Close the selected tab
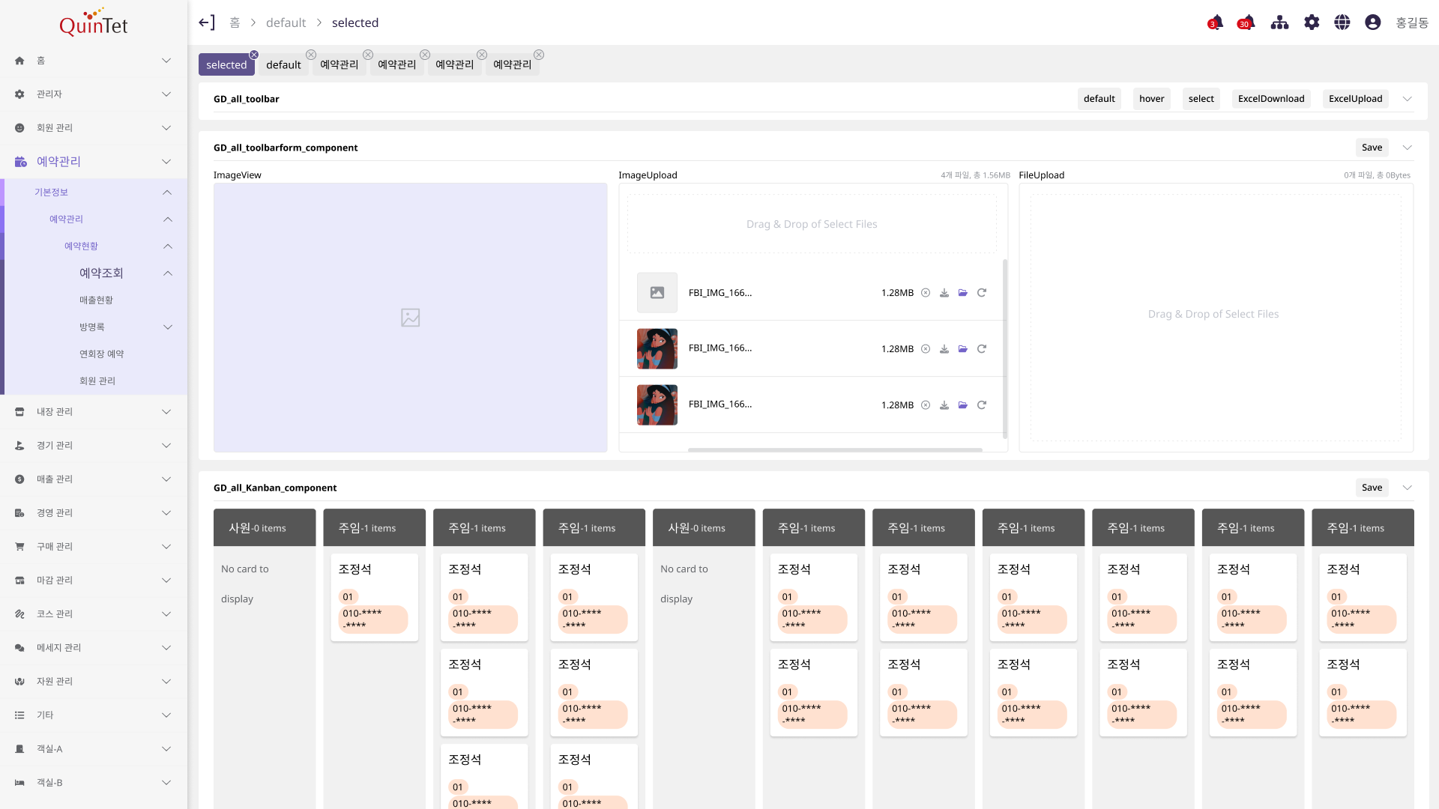This screenshot has width=1439, height=809. [254, 55]
